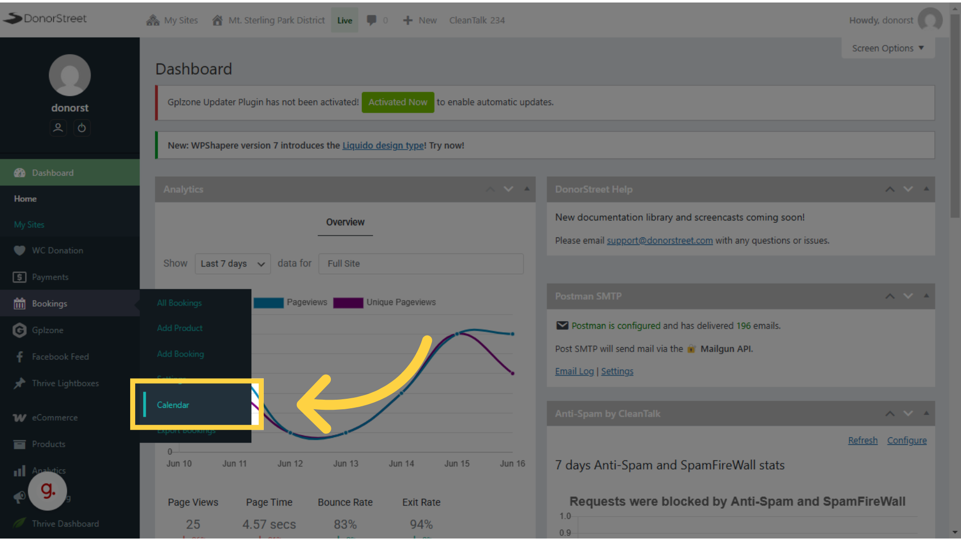Open Home under Dashboard menu
This screenshot has height=541, width=961.
(x=25, y=199)
